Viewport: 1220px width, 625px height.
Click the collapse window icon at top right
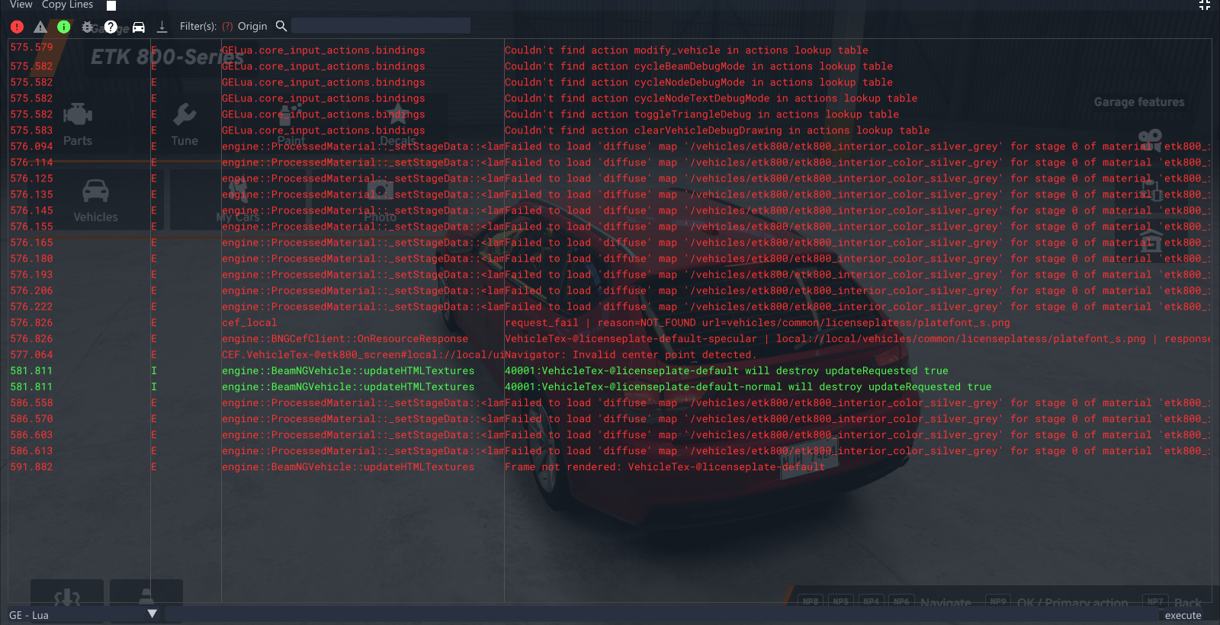[x=1205, y=5]
